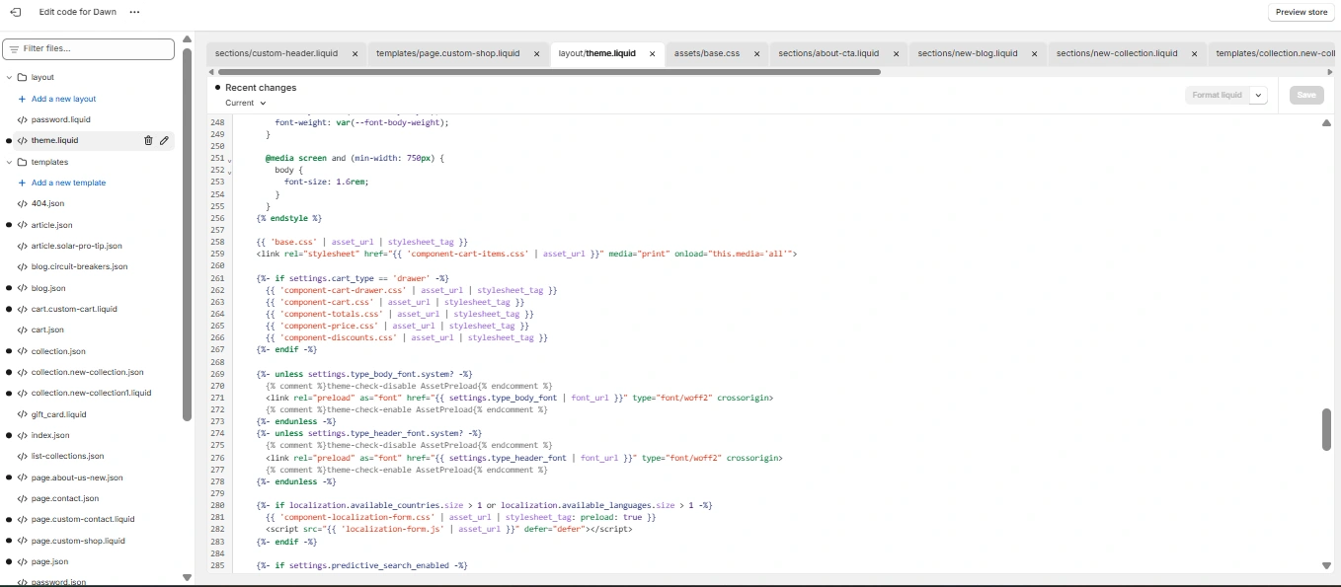Click the horizontal tab bar scrollbar
The image size is (1341, 587).
pyautogui.click(x=549, y=71)
